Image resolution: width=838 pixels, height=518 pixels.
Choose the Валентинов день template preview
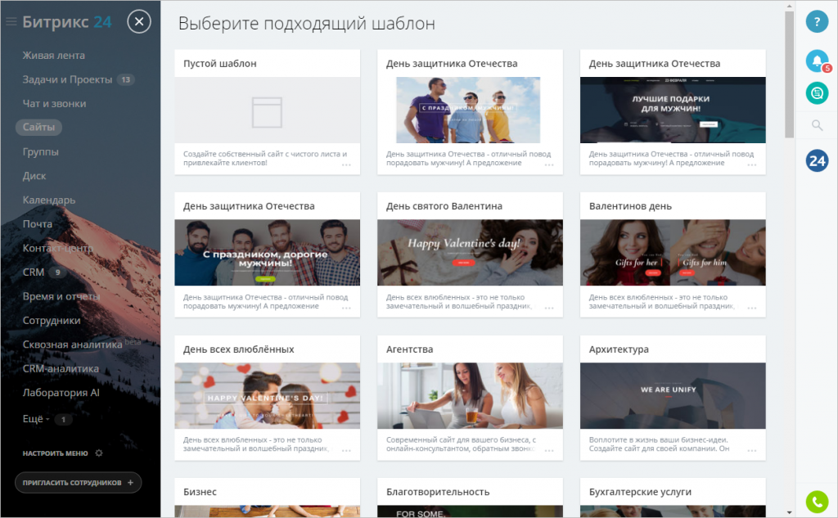point(673,253)
